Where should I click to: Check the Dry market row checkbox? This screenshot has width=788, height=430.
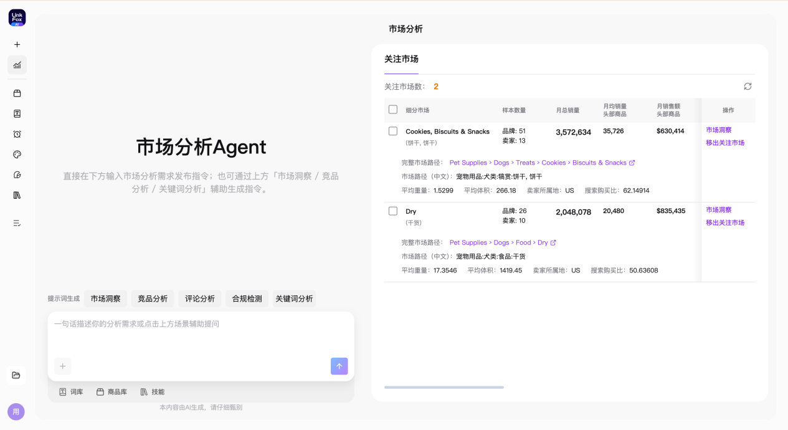pyautogui.click(x=392, y=211)
